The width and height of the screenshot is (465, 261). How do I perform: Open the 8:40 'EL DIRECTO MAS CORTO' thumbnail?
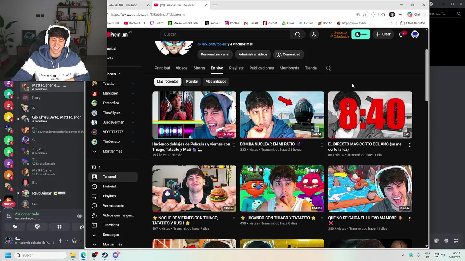pos(370,115)
